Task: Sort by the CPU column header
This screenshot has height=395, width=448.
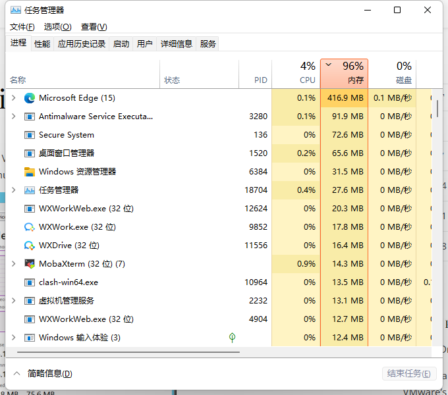Action: point(296,74)
